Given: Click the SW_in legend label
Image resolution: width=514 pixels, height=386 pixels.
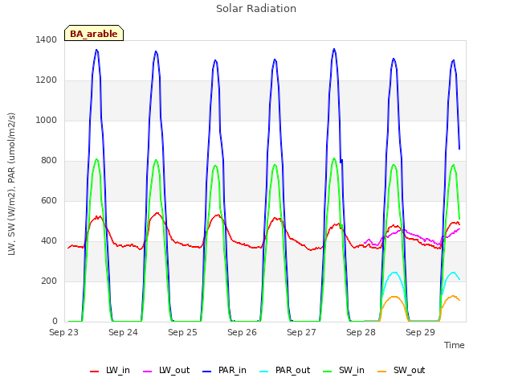Looking at the screenshot, I should click(352, 371).
